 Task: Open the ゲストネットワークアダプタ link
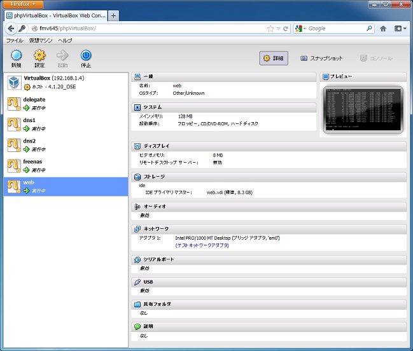[x=202, y=245]
